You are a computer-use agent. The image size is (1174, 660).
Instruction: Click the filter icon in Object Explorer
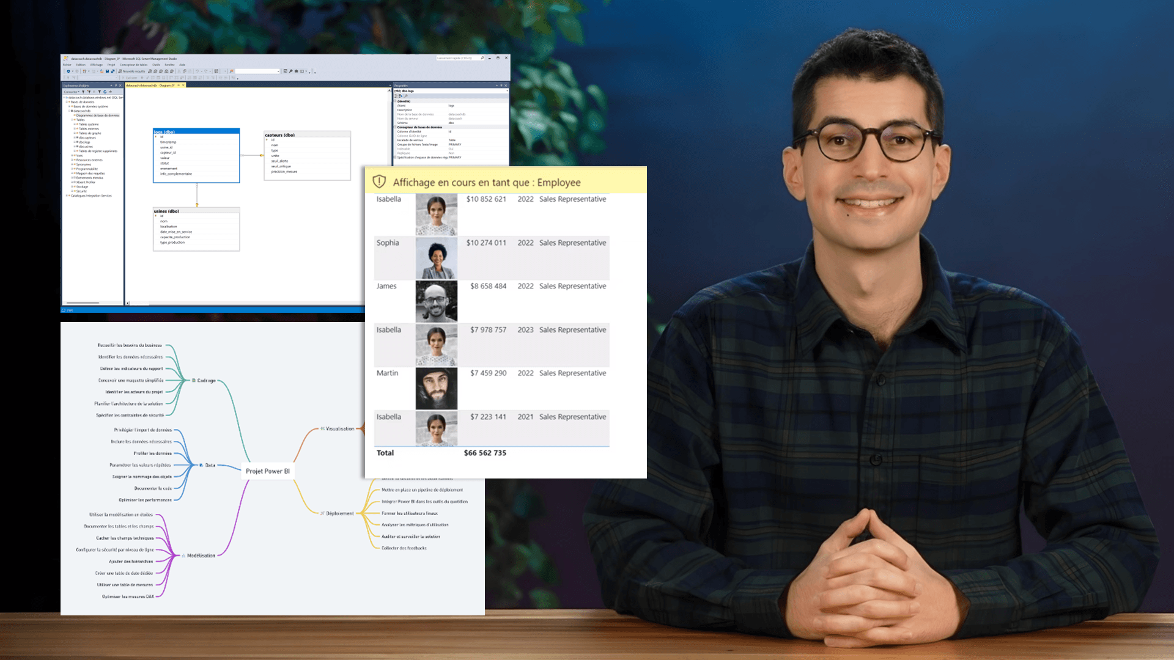click(x=99, y=92)
